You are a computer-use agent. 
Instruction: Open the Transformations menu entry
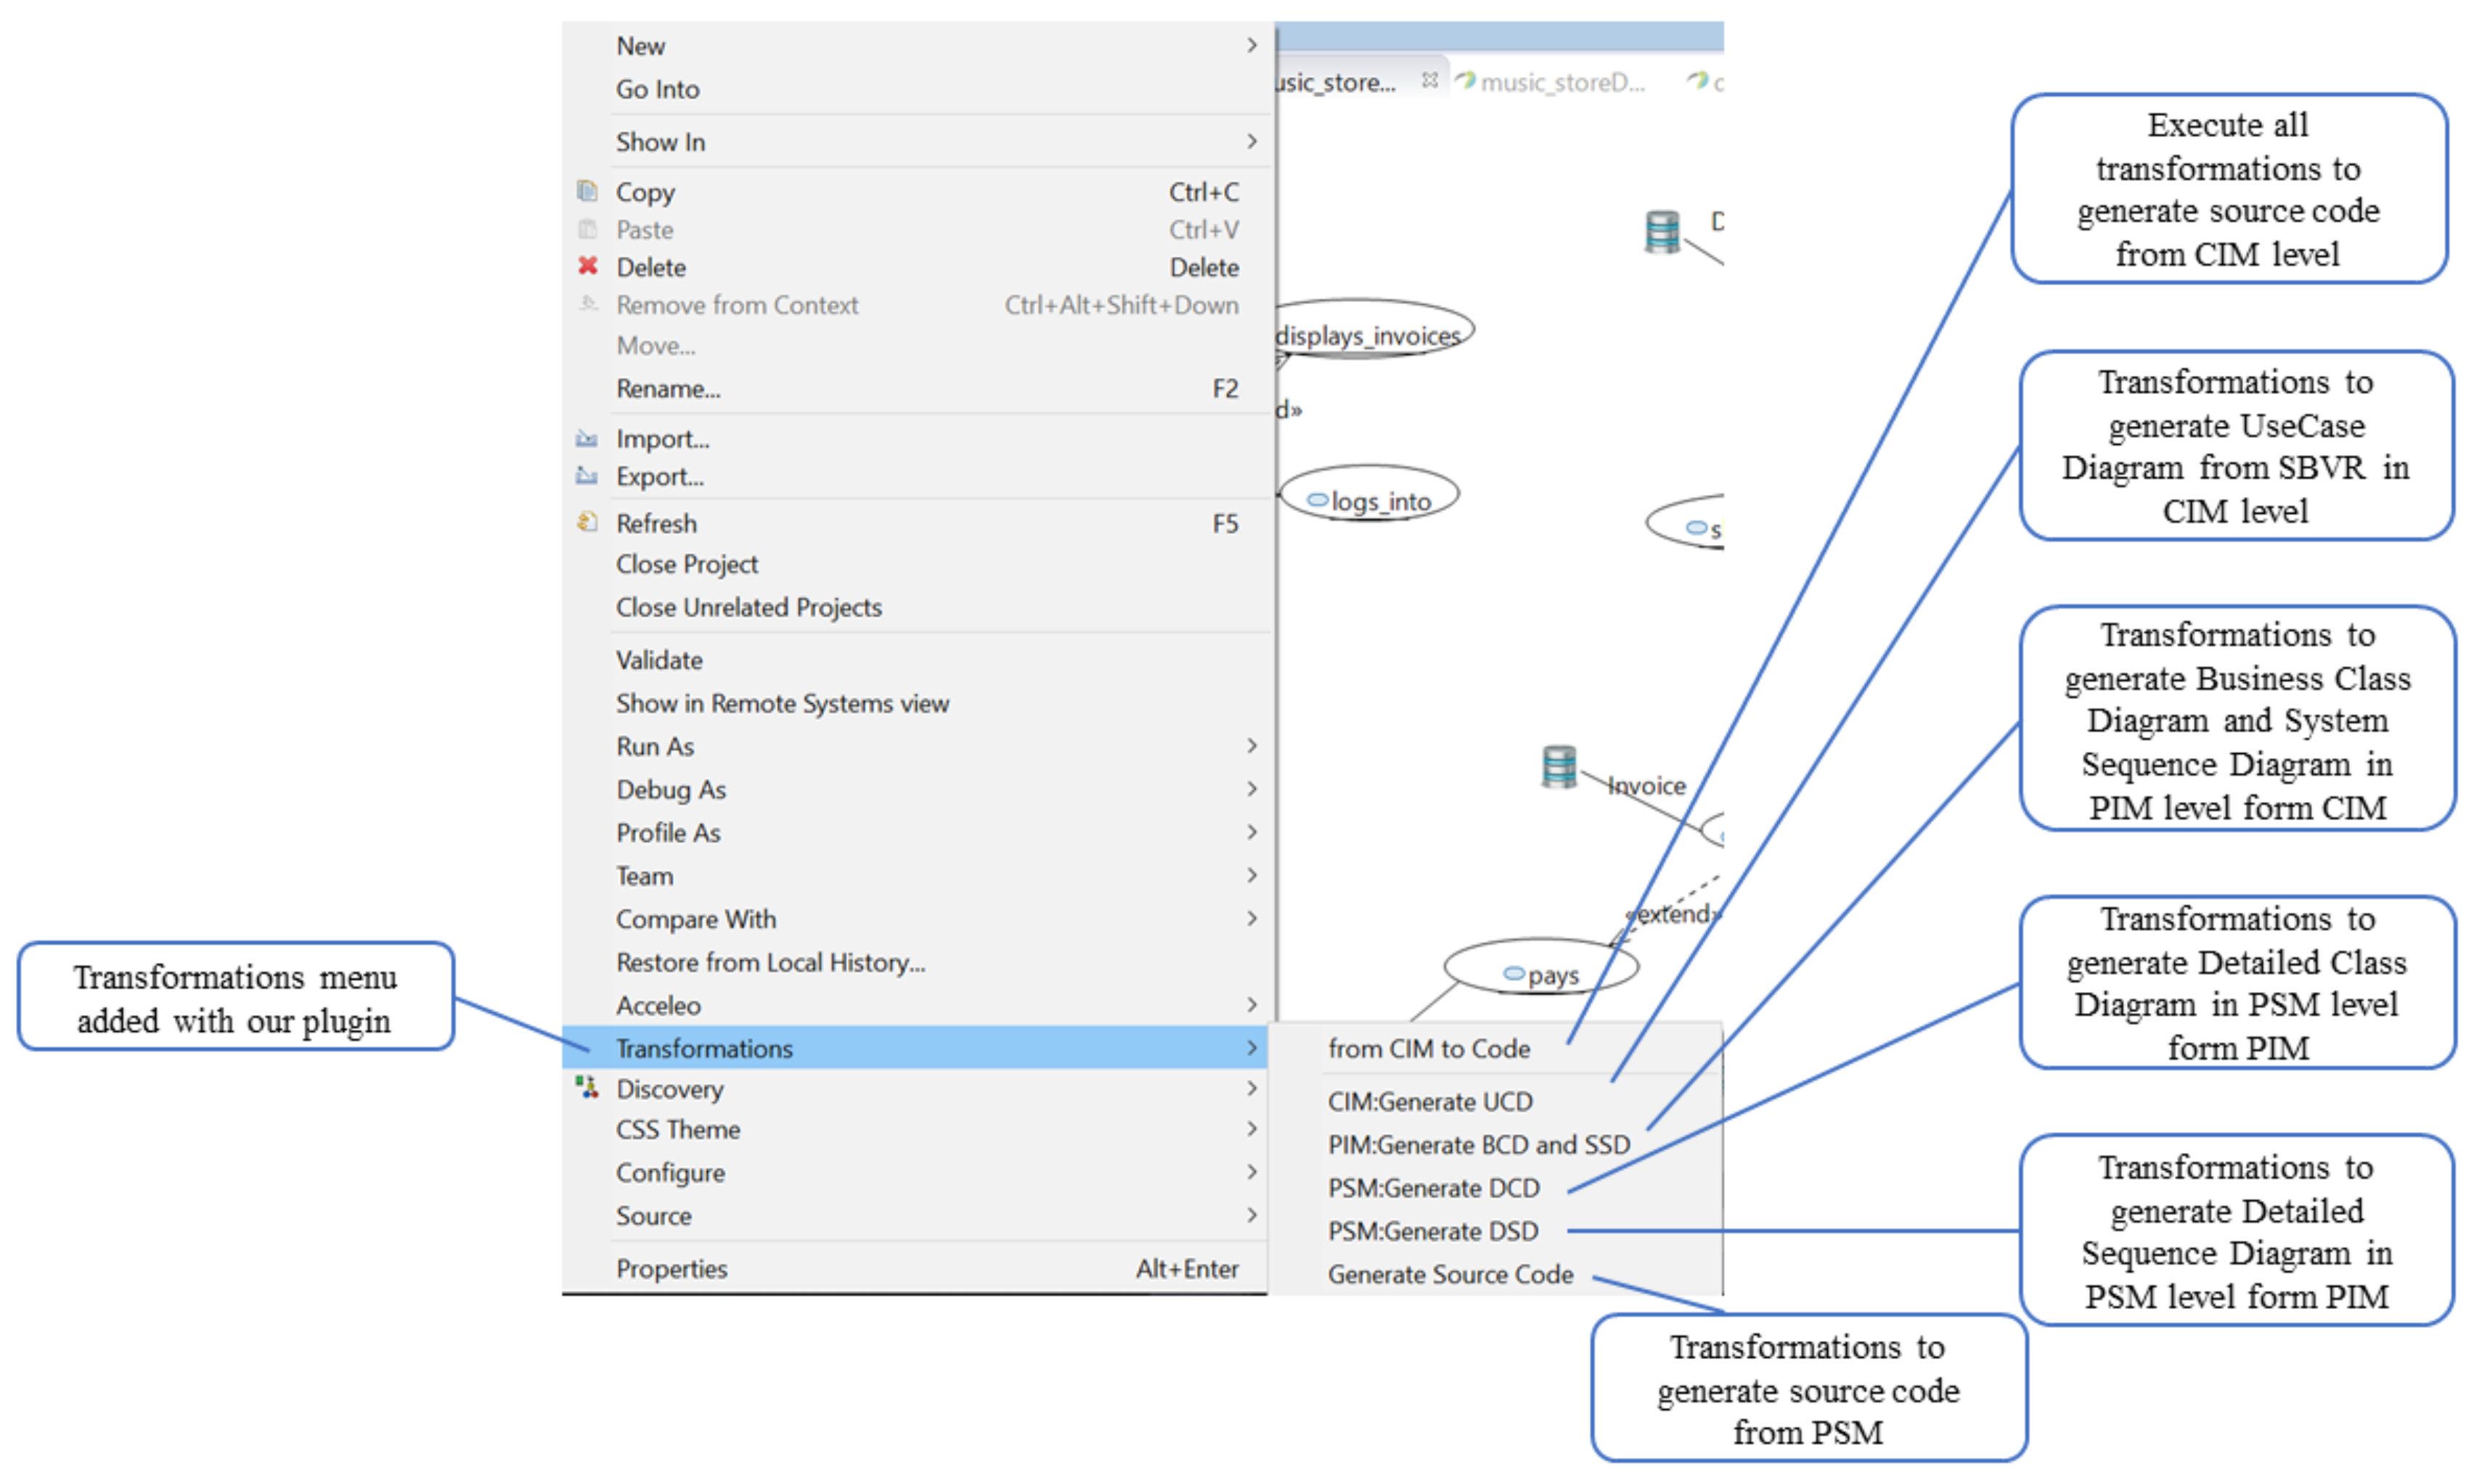(x=704, y=1048)
